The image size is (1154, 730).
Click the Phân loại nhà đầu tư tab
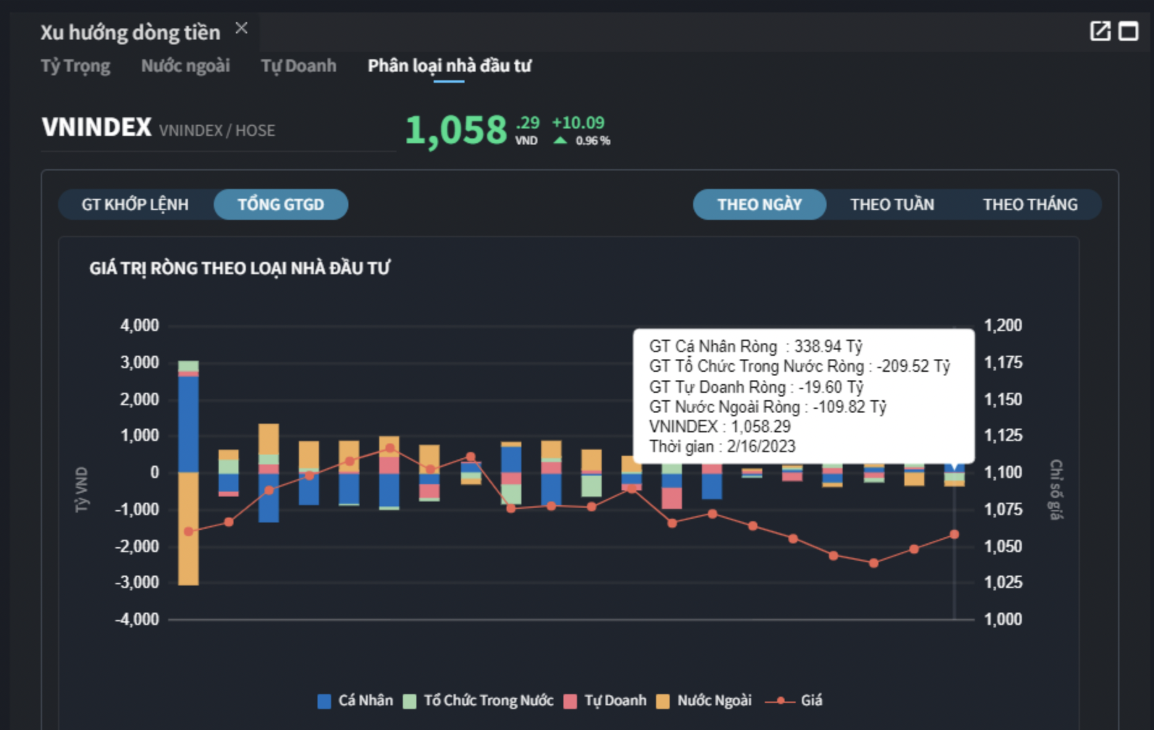(x=449, y=65)
